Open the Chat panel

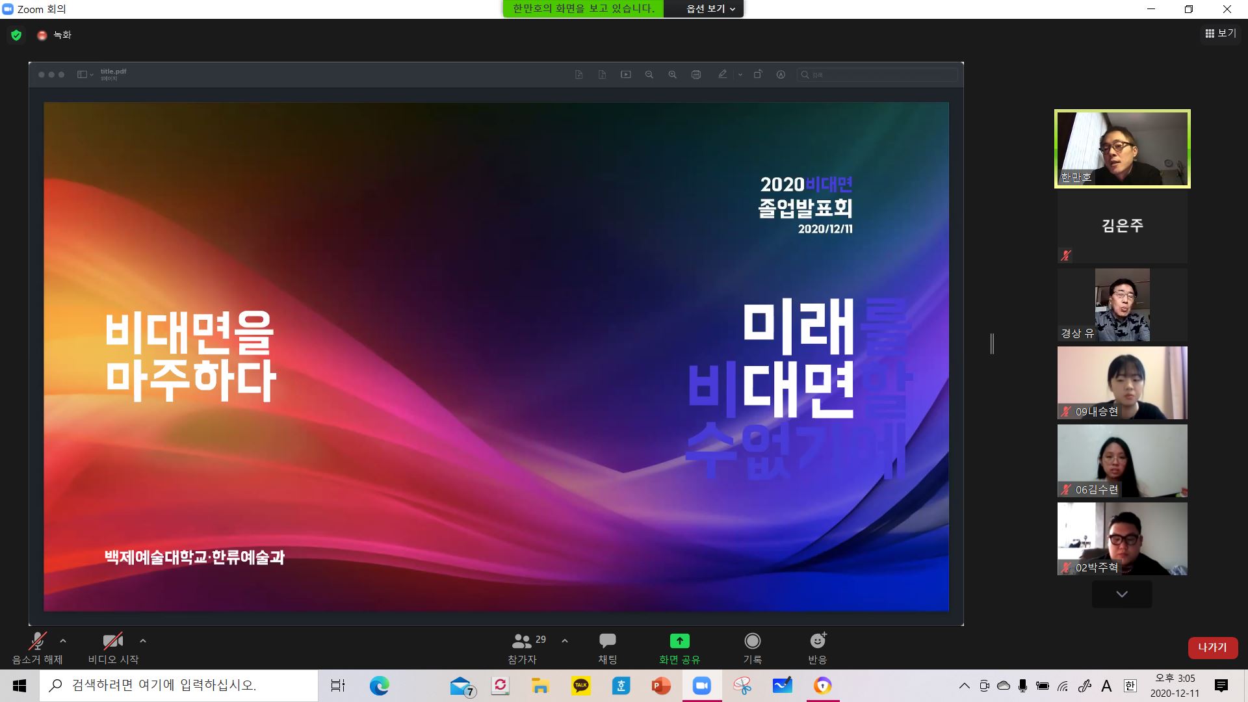tap(607, 642)
